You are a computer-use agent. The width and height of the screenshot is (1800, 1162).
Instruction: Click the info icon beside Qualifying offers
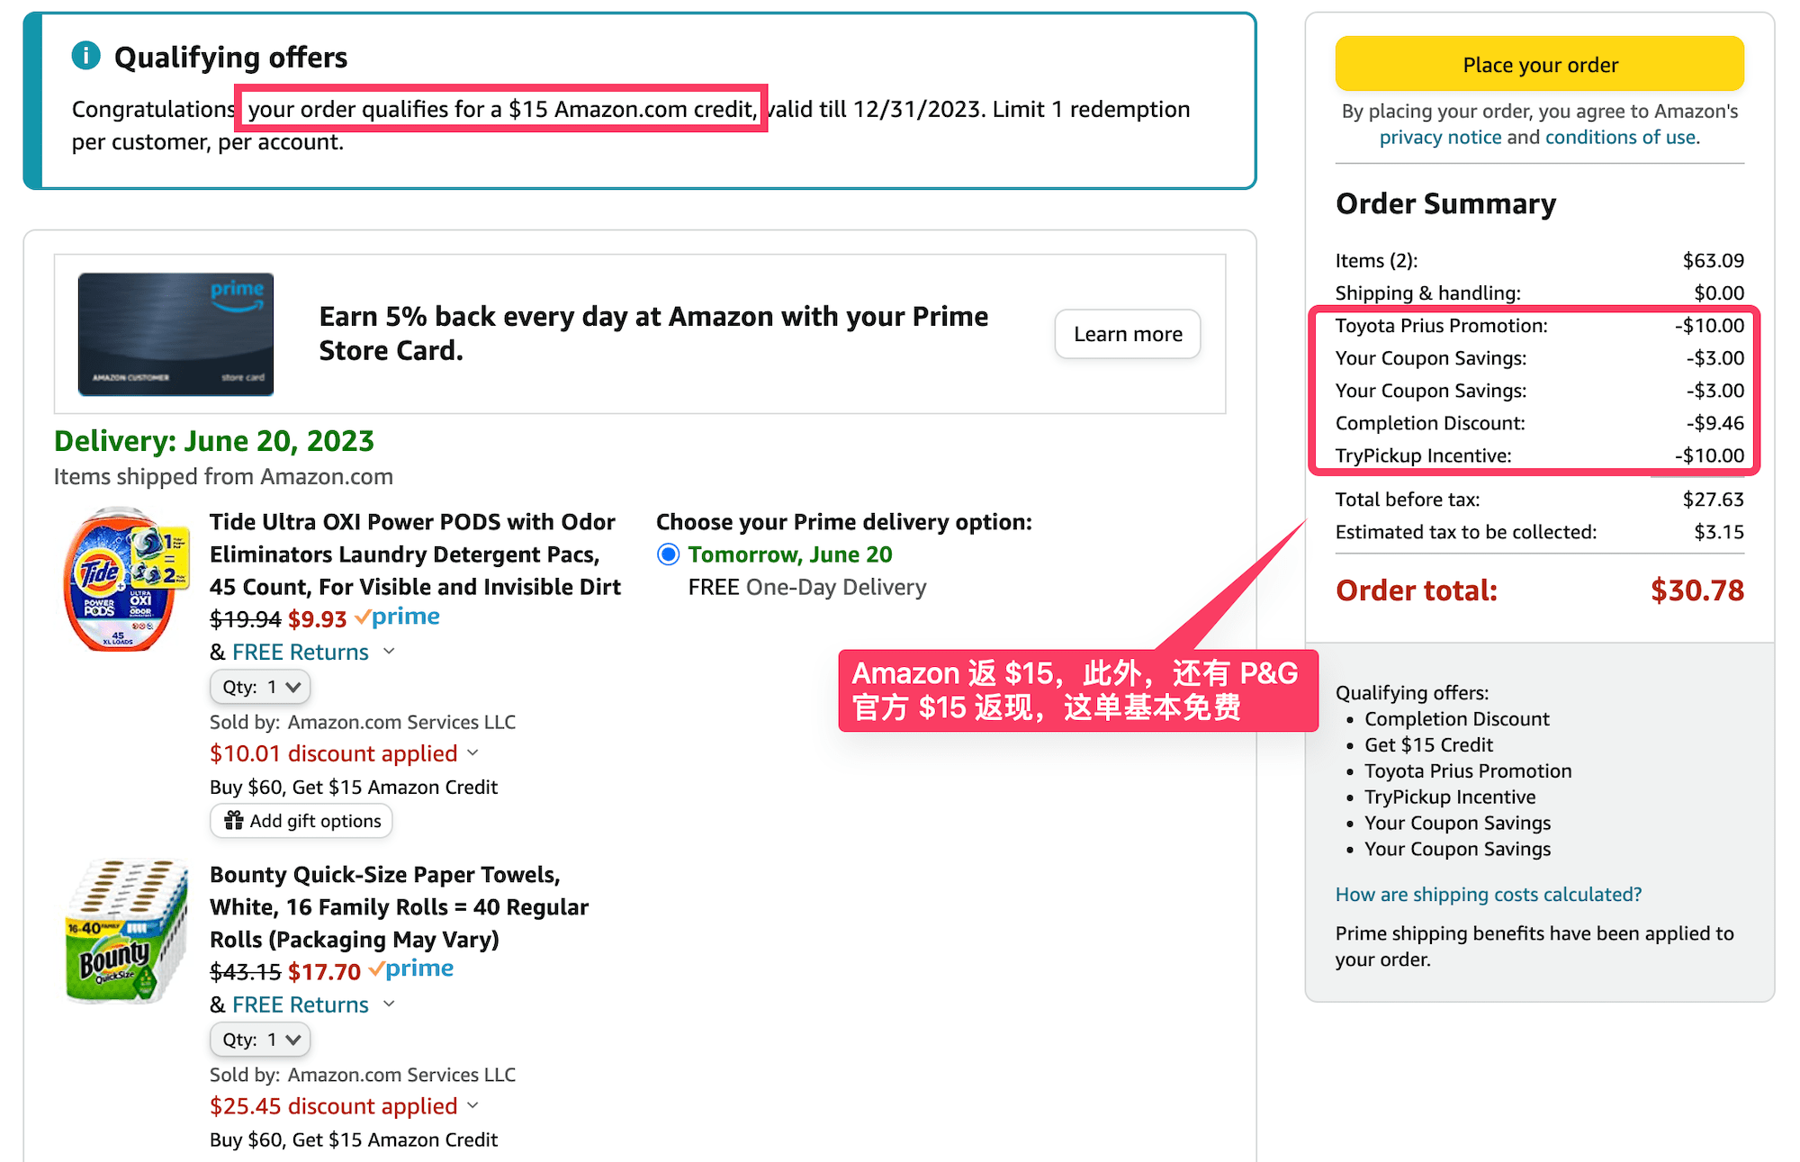(85, 54)
